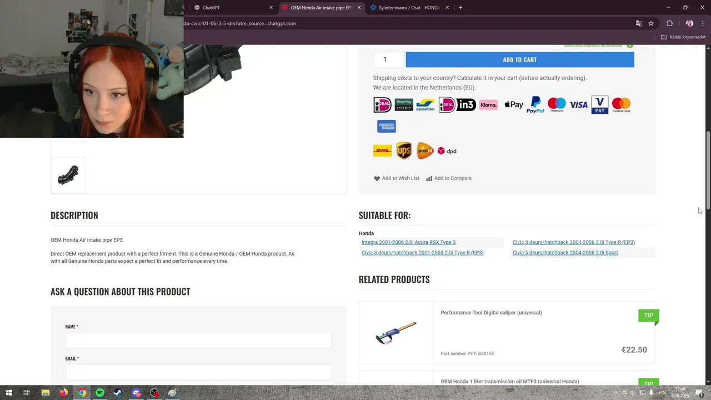Click the VISA payment logo
This screenshot has width=711, height=400.
point(578,104)
